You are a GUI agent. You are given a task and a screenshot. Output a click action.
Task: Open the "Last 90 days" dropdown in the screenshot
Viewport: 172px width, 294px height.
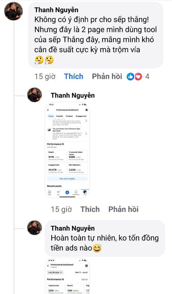(x=55, y=273)
